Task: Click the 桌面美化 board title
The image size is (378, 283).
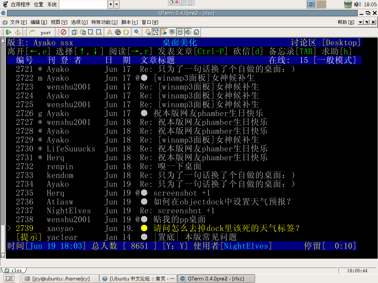Action: click(x=180, y=43)
